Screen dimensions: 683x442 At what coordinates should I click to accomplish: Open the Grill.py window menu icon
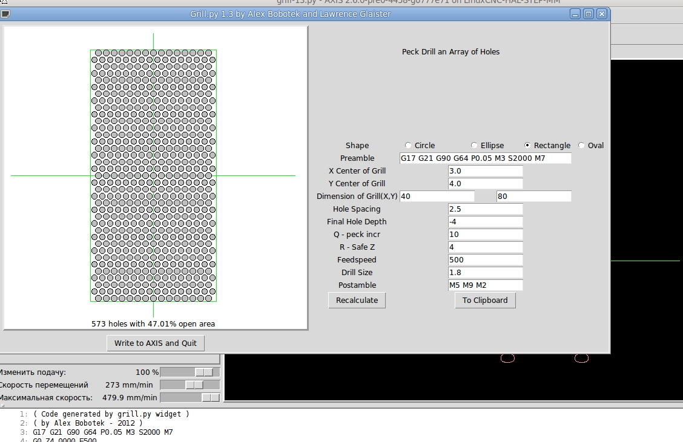(5, 14)
